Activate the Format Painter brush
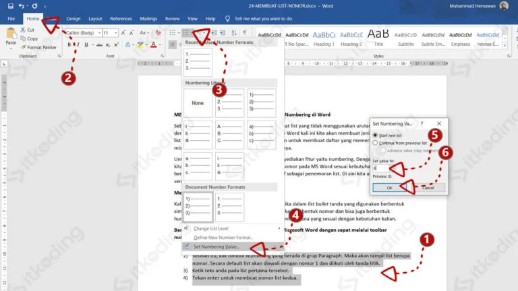 pyautogui.click(x=23, y=47)
